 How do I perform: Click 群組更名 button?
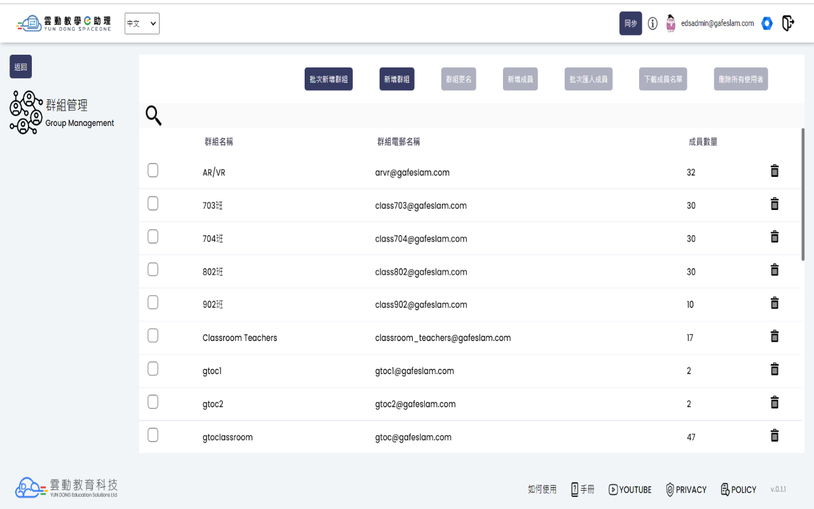point(459,79)
